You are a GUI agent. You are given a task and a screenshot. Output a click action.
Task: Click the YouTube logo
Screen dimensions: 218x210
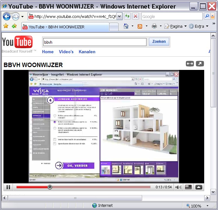tap(17, 42)
